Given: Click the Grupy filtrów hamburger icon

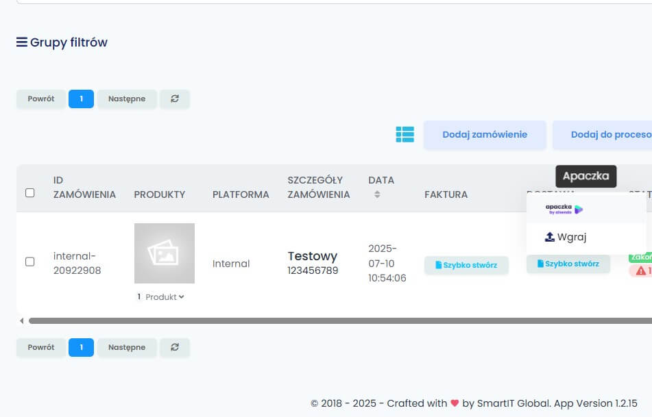Looking at the screenshot, I should (22, 42).
